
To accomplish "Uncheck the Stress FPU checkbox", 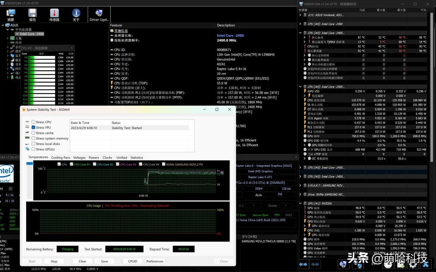I will pos(33,128).
